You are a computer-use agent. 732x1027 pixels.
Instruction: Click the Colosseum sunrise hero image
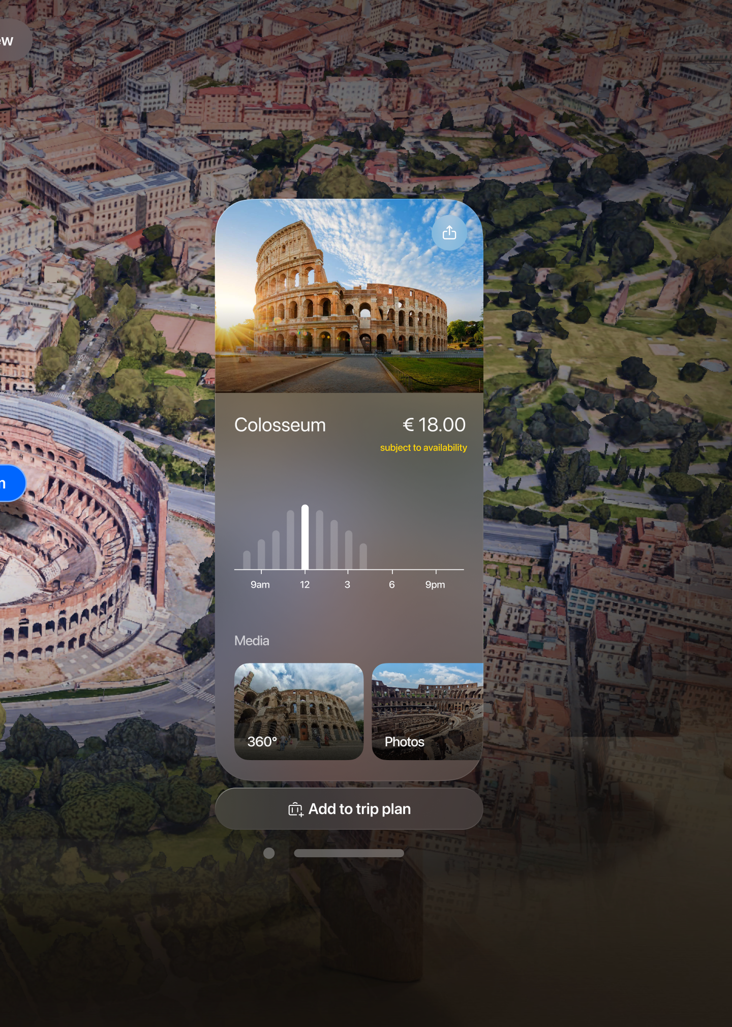(349, 296)
